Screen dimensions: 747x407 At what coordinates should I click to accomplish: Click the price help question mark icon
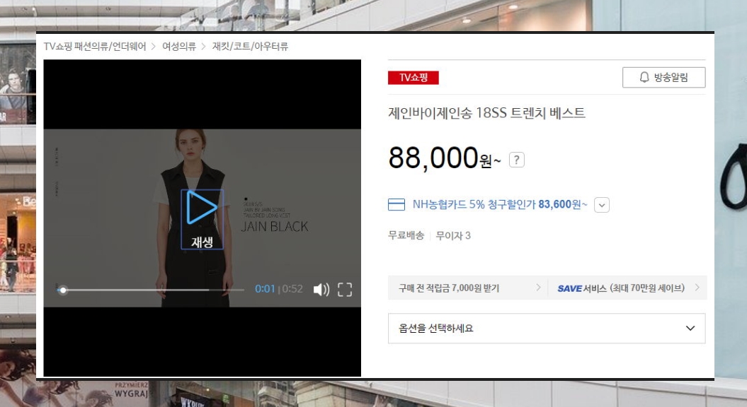[x=516, y=160]
